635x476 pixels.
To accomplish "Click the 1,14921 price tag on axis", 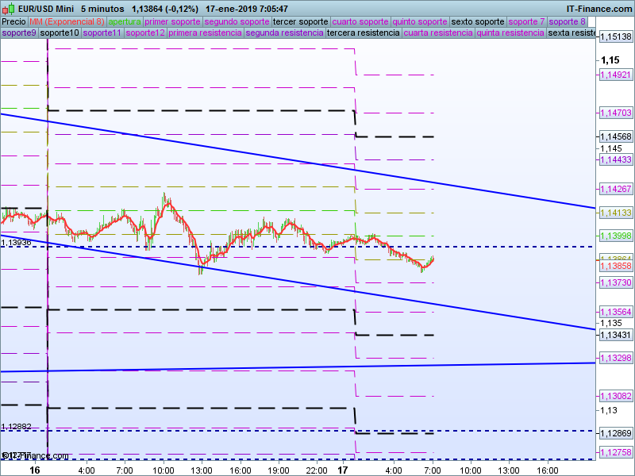I will tap(614, 75).
